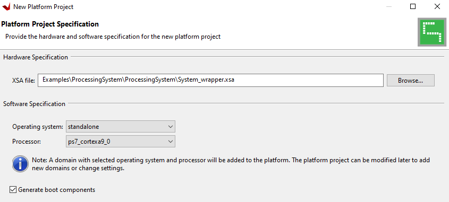Click the 'XSA file:' field label
The width and height of the screenshot is (449, 202).
pos(23,81)
